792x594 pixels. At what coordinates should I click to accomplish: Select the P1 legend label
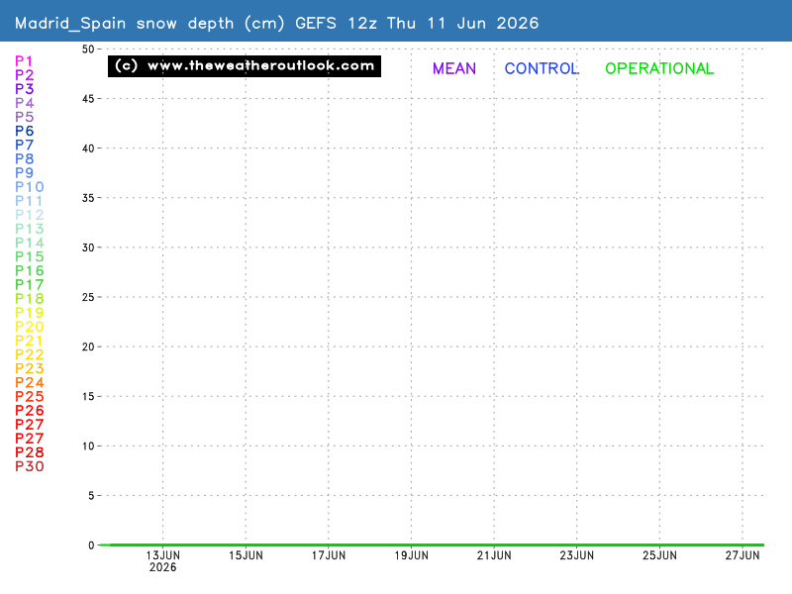[x=24, y=61]
